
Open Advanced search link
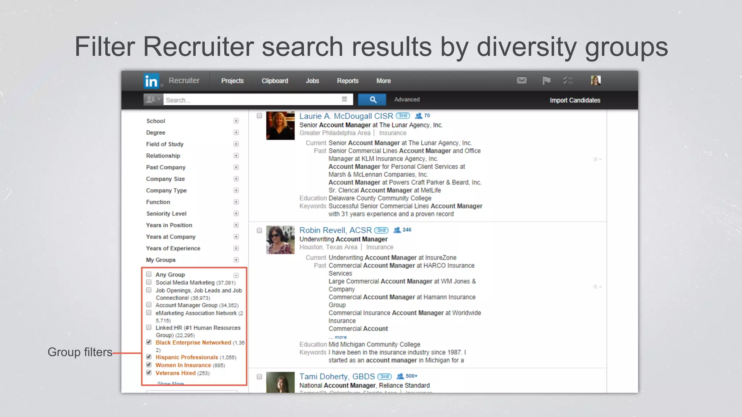pos(407,100)
